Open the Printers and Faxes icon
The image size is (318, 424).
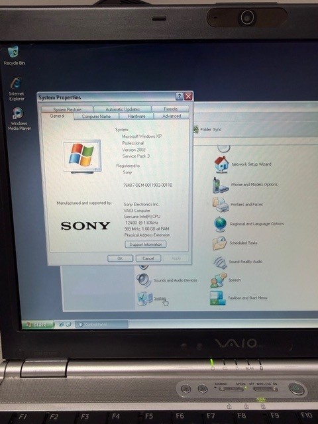click(x=221, y=205)
